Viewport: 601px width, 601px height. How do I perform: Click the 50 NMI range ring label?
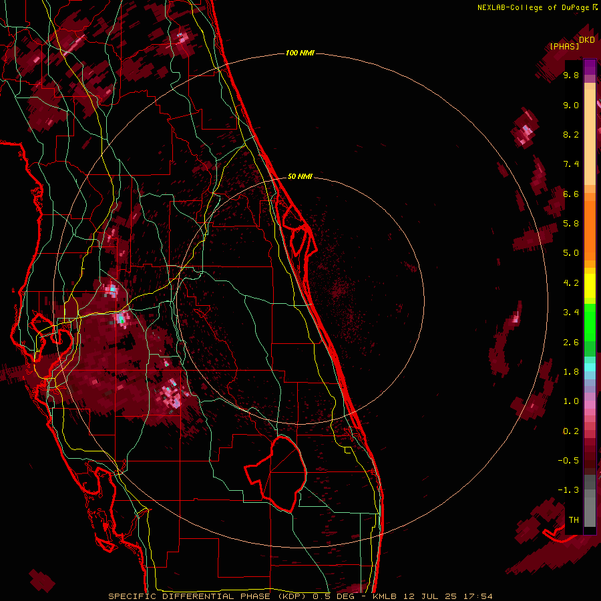(x=300, y=176)
